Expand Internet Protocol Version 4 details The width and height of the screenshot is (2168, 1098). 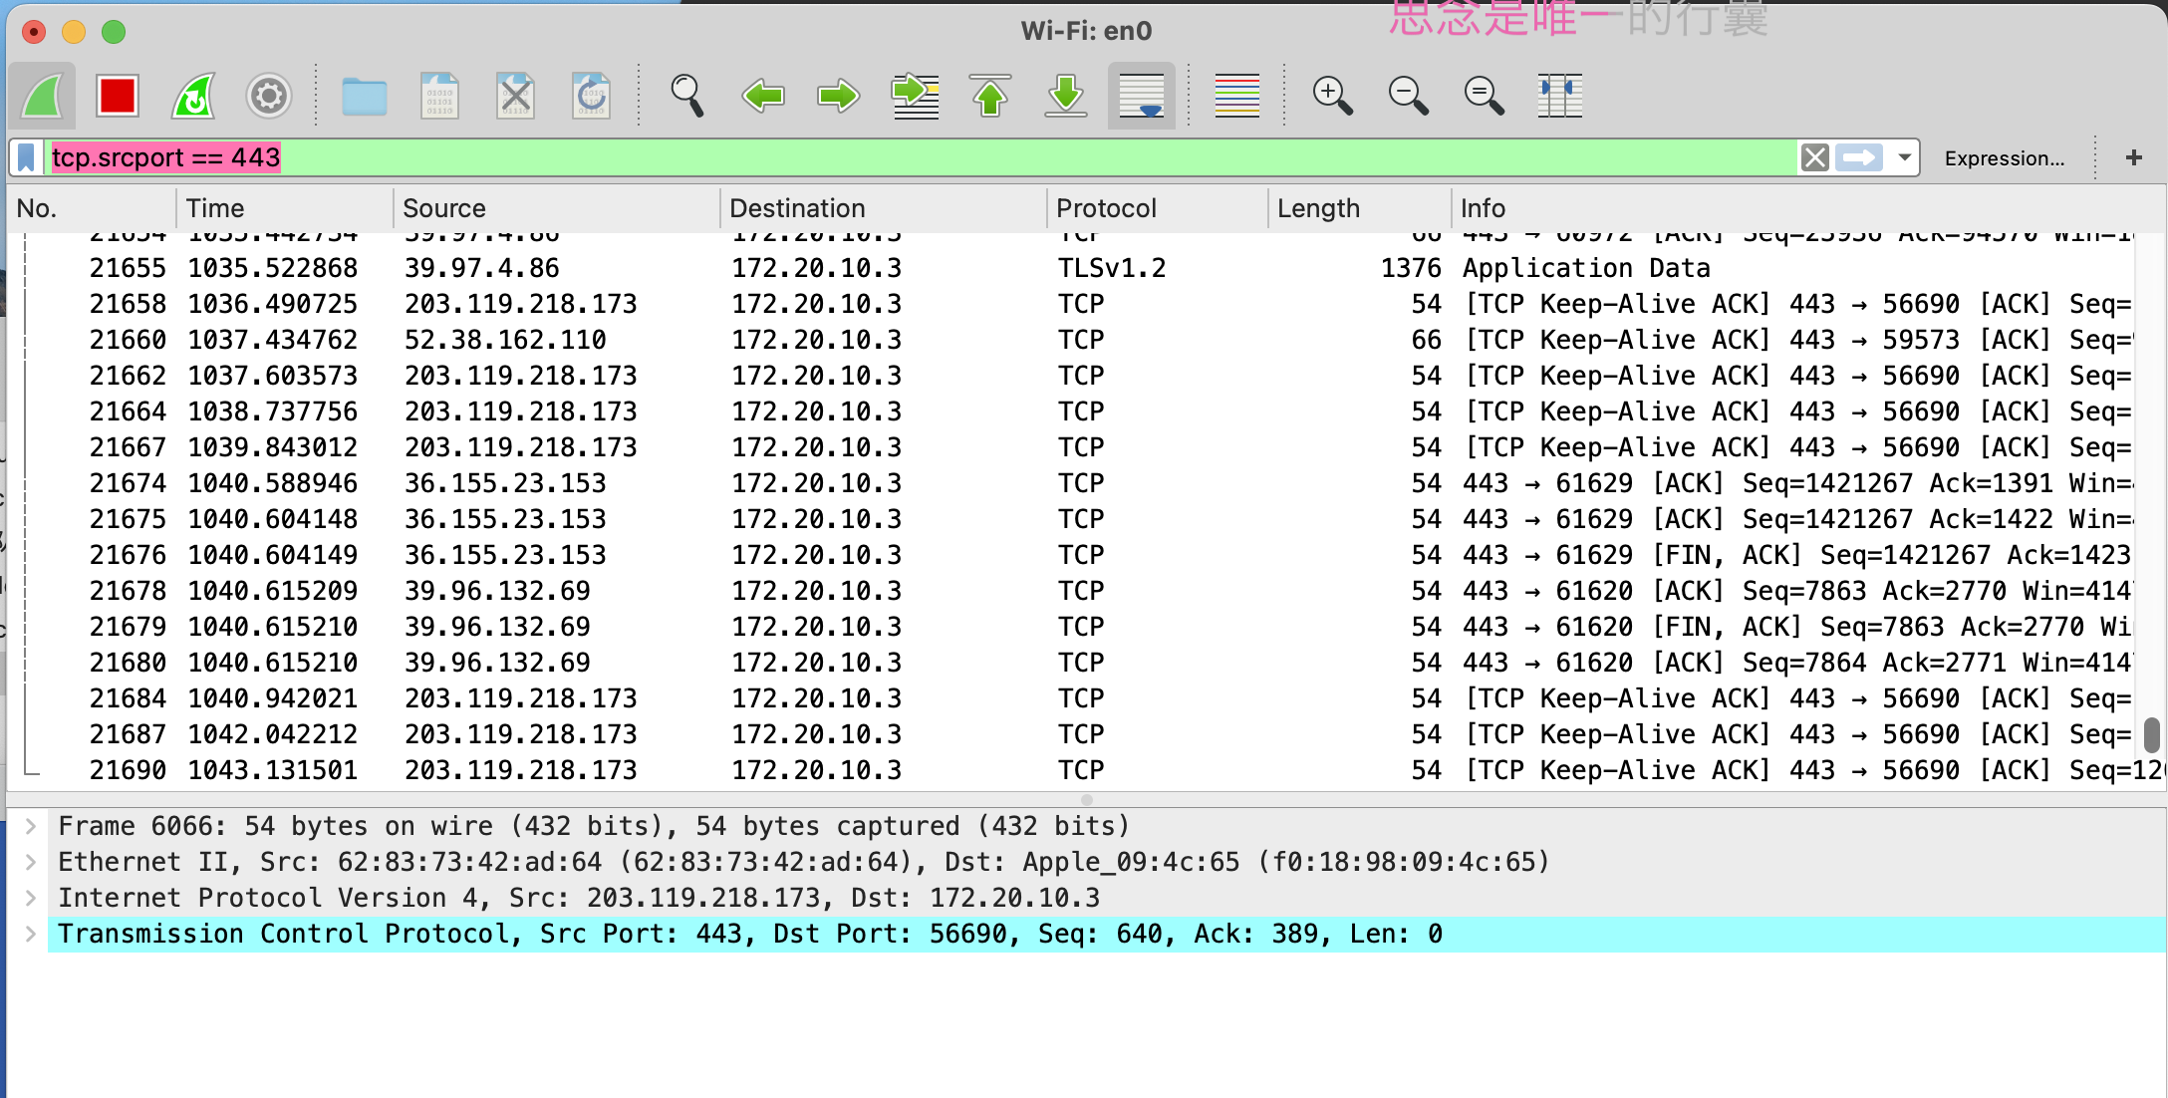(x=31, y=898)
